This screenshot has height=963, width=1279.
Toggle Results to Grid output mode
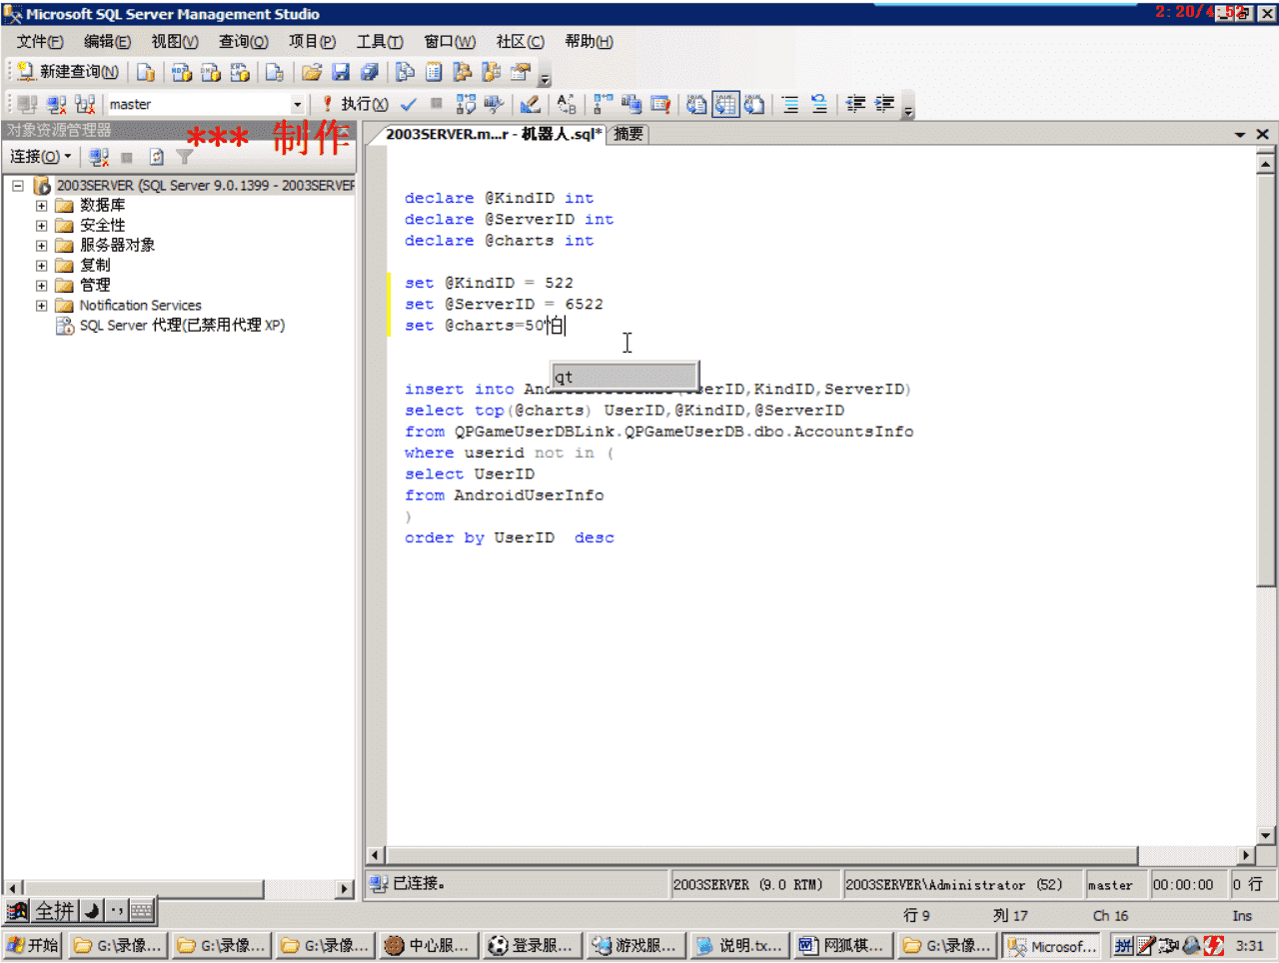coord(725,104)
